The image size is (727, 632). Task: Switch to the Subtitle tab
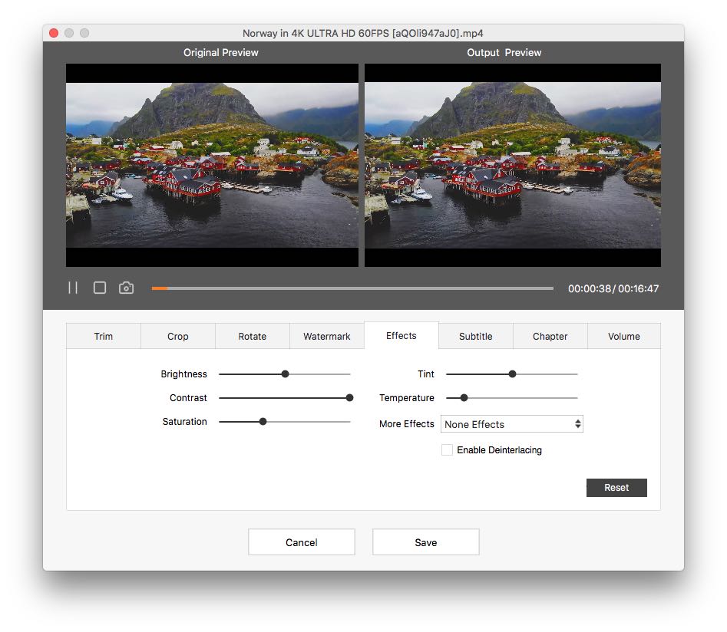pos(475,336)
